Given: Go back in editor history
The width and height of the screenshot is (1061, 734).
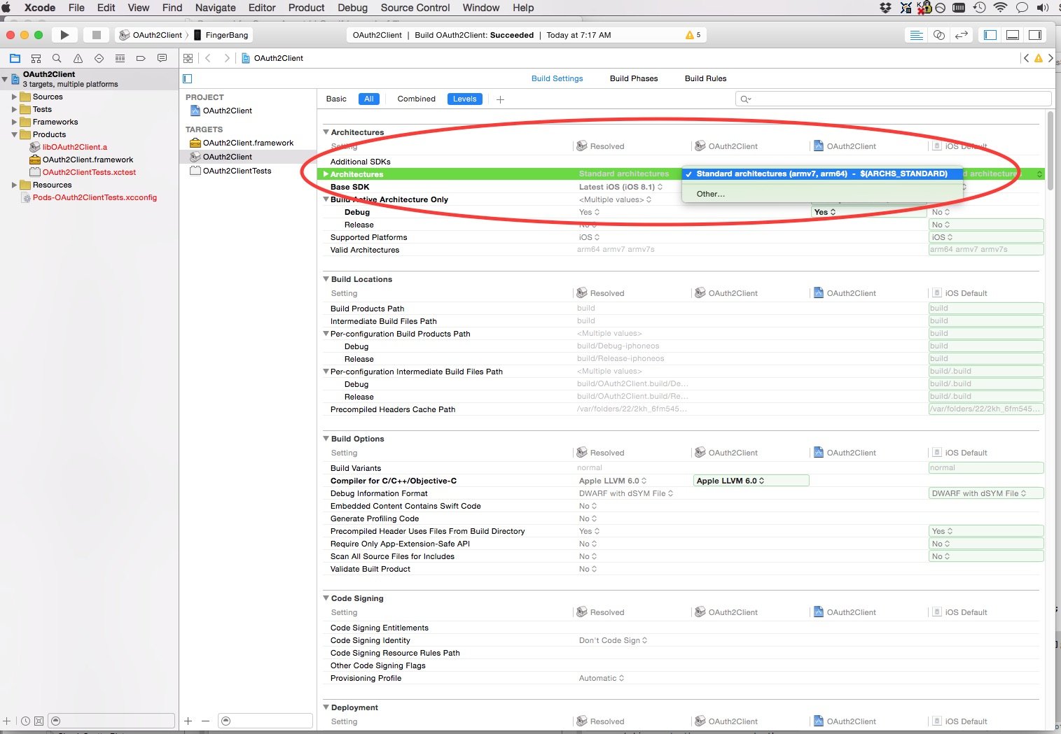Looking at the screenshot, I should (208, 58).
